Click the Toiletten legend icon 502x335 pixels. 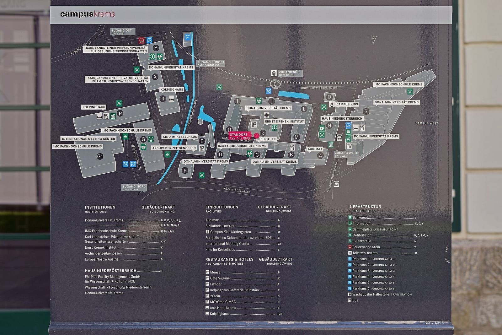(350, 253)
